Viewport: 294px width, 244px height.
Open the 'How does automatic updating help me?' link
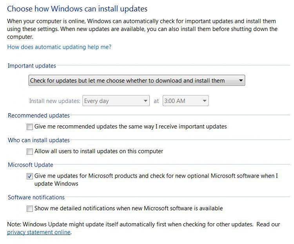coord(59,47)
